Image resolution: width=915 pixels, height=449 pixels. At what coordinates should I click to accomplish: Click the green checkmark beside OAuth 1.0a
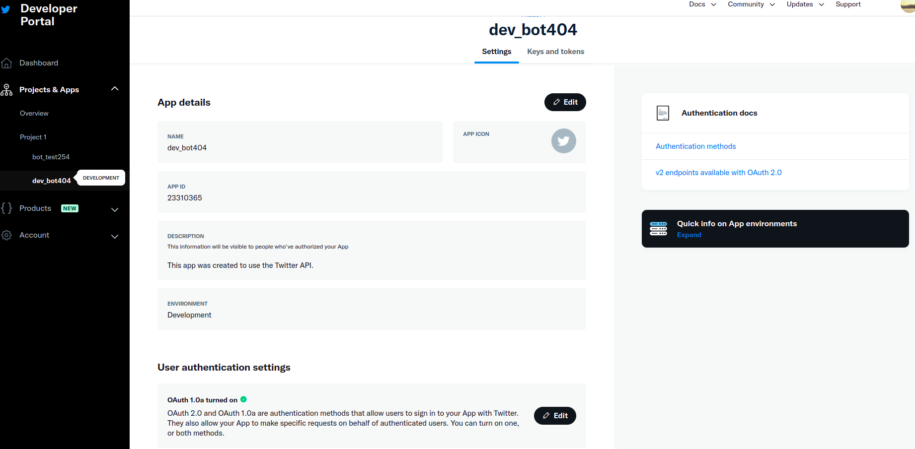(243, 399)
